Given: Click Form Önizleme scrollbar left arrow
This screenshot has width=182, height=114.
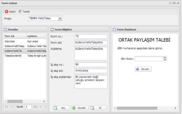Looking at the screenshot, I should click(x=115, y=108).
